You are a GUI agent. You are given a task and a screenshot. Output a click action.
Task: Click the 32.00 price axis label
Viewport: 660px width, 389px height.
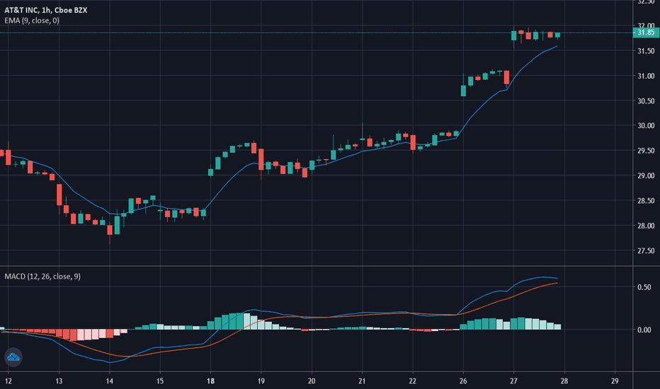click(646, 26)
